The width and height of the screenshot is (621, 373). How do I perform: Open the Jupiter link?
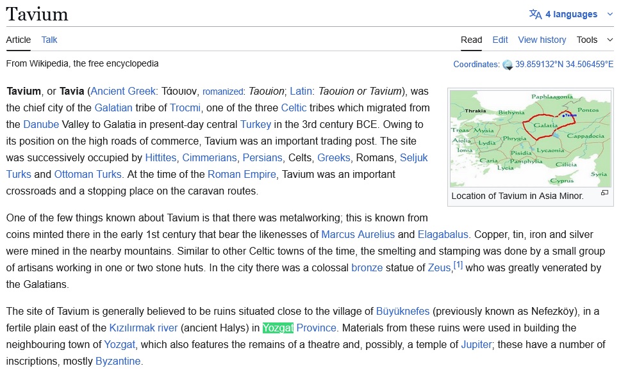[476, 344]
